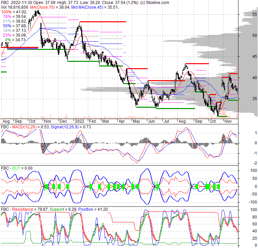Click the 35 price axis label
The height and width of the screenshot is (248, 258).
[x=255, y=99]
